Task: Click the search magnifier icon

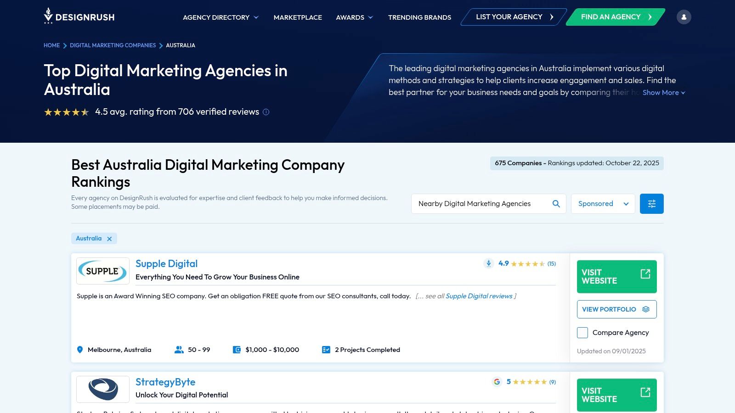Action: (x=556, y=204)
